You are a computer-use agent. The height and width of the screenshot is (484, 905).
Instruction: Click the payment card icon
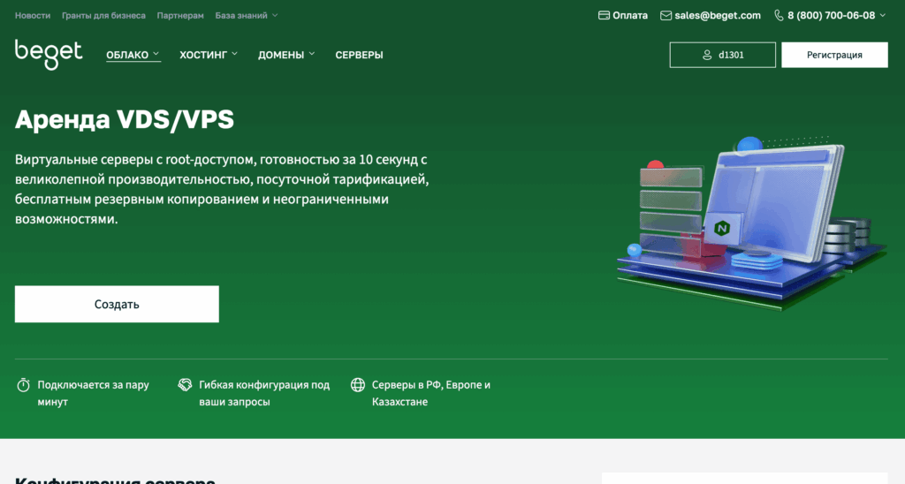pos(605,15)
